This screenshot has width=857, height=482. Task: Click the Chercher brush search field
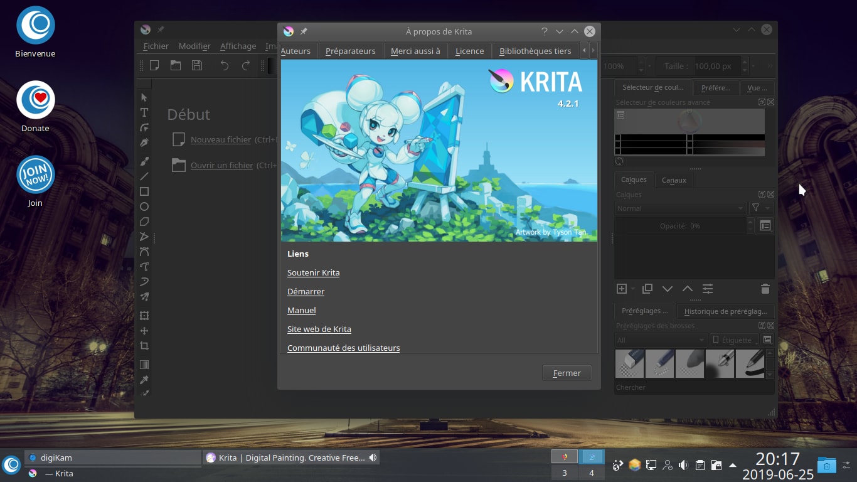(694, 387)
